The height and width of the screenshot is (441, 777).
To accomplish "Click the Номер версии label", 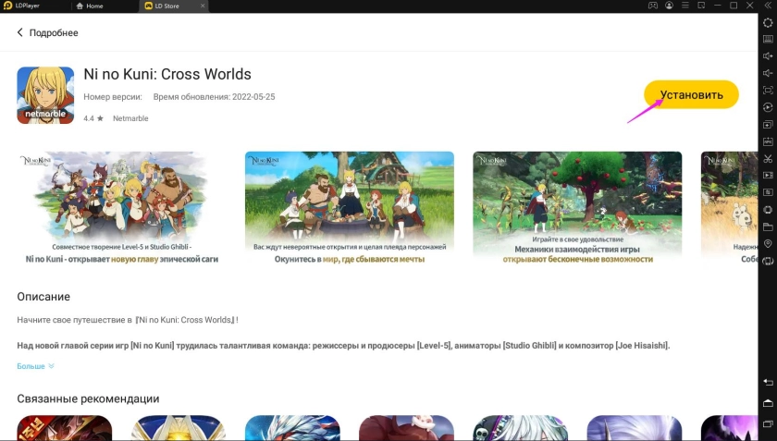I will pyautogui.click(x=113, y=97).
